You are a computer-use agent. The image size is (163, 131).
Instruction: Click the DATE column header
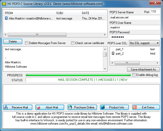93,13
